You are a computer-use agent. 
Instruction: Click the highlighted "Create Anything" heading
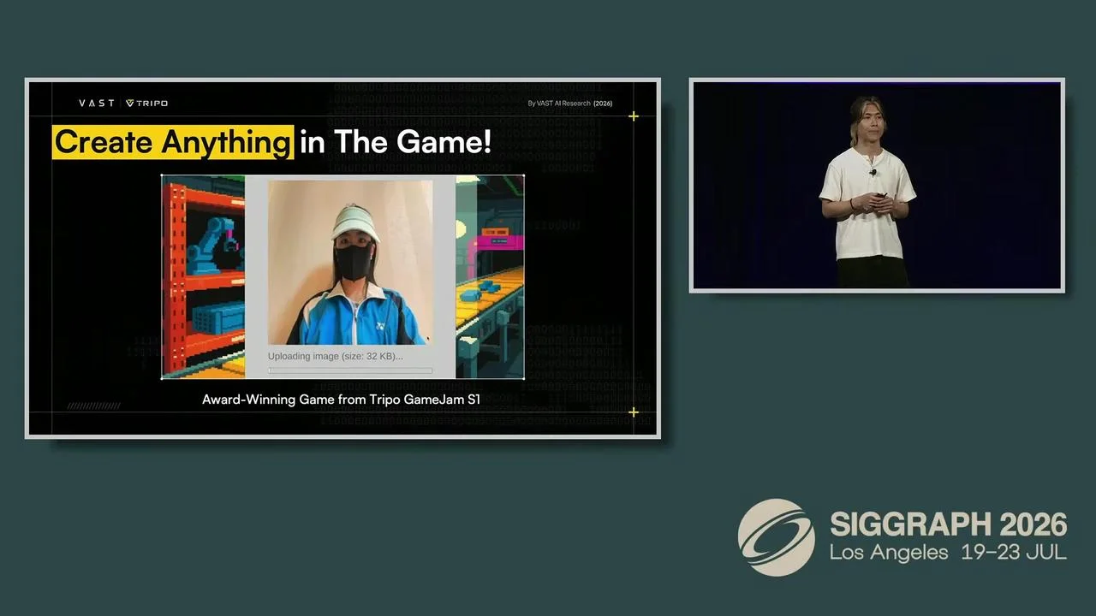point(173,142)
